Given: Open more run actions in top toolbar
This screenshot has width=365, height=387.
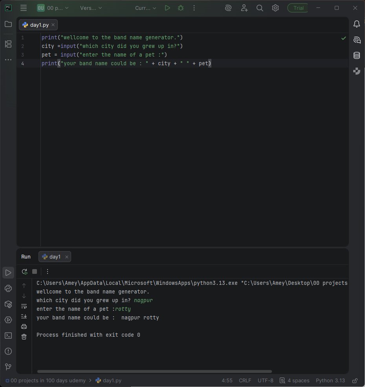Looking at the screenshot, I should [194, 8].
